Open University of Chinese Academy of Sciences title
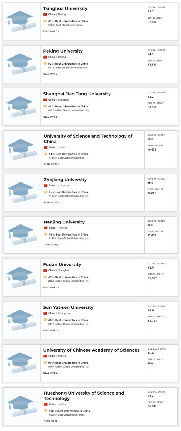Screen dimensions: 181x431 click(x=91, y=350)
